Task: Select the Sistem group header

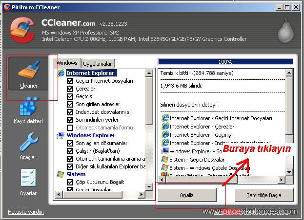Action: click(x=76, y=174)
